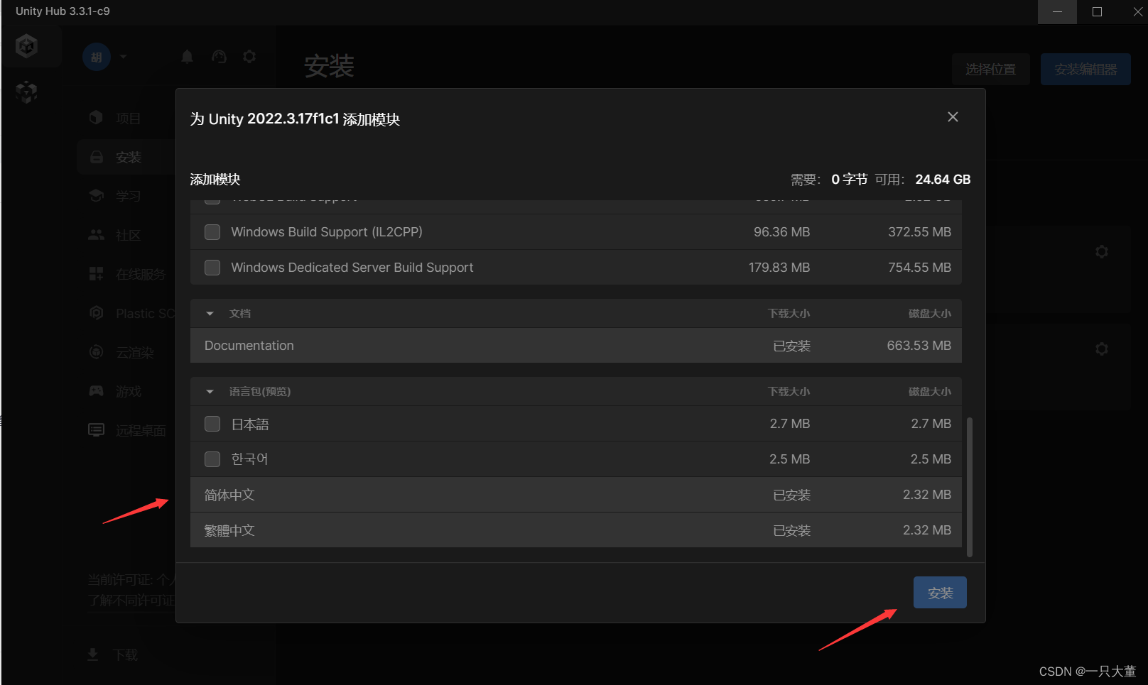1148x685 pixels.
Task: Open the 游戏 sidebar item
Action: (x=128, y=391)
